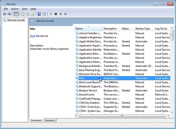Click the gear icon beside BranchCache
Viewport: 176px width, 129px height.
coord(77,94)
